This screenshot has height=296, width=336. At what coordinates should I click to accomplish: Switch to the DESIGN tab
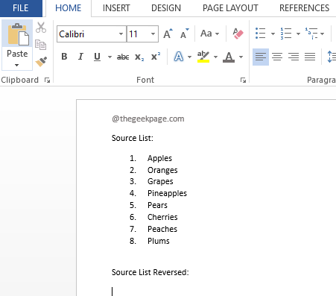tap(166, 8)
